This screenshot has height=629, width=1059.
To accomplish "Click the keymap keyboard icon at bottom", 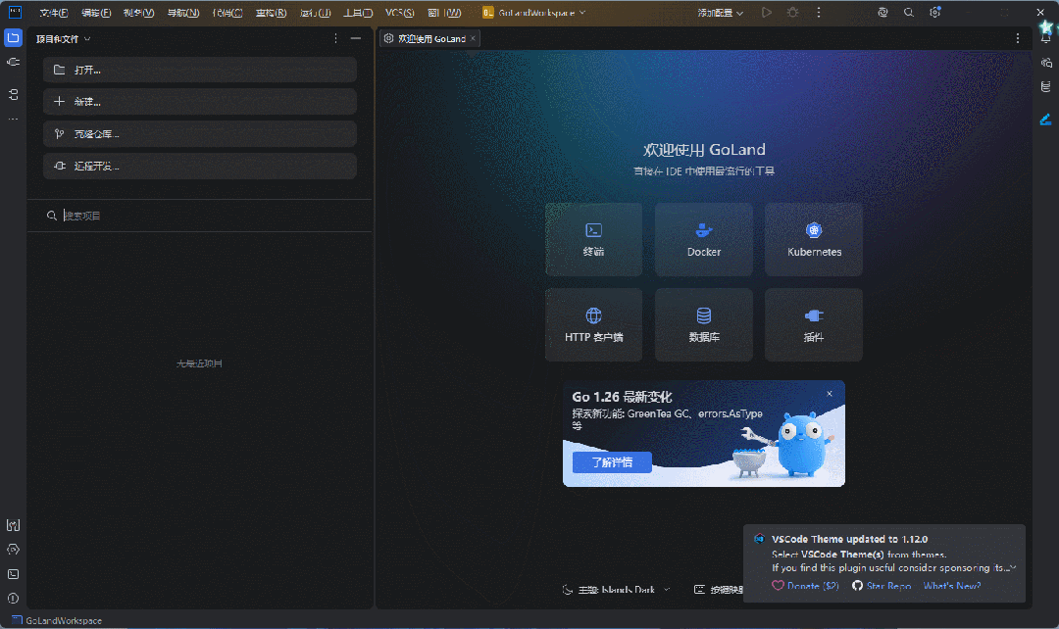I will pyautogui.click(x=699, y=590).
